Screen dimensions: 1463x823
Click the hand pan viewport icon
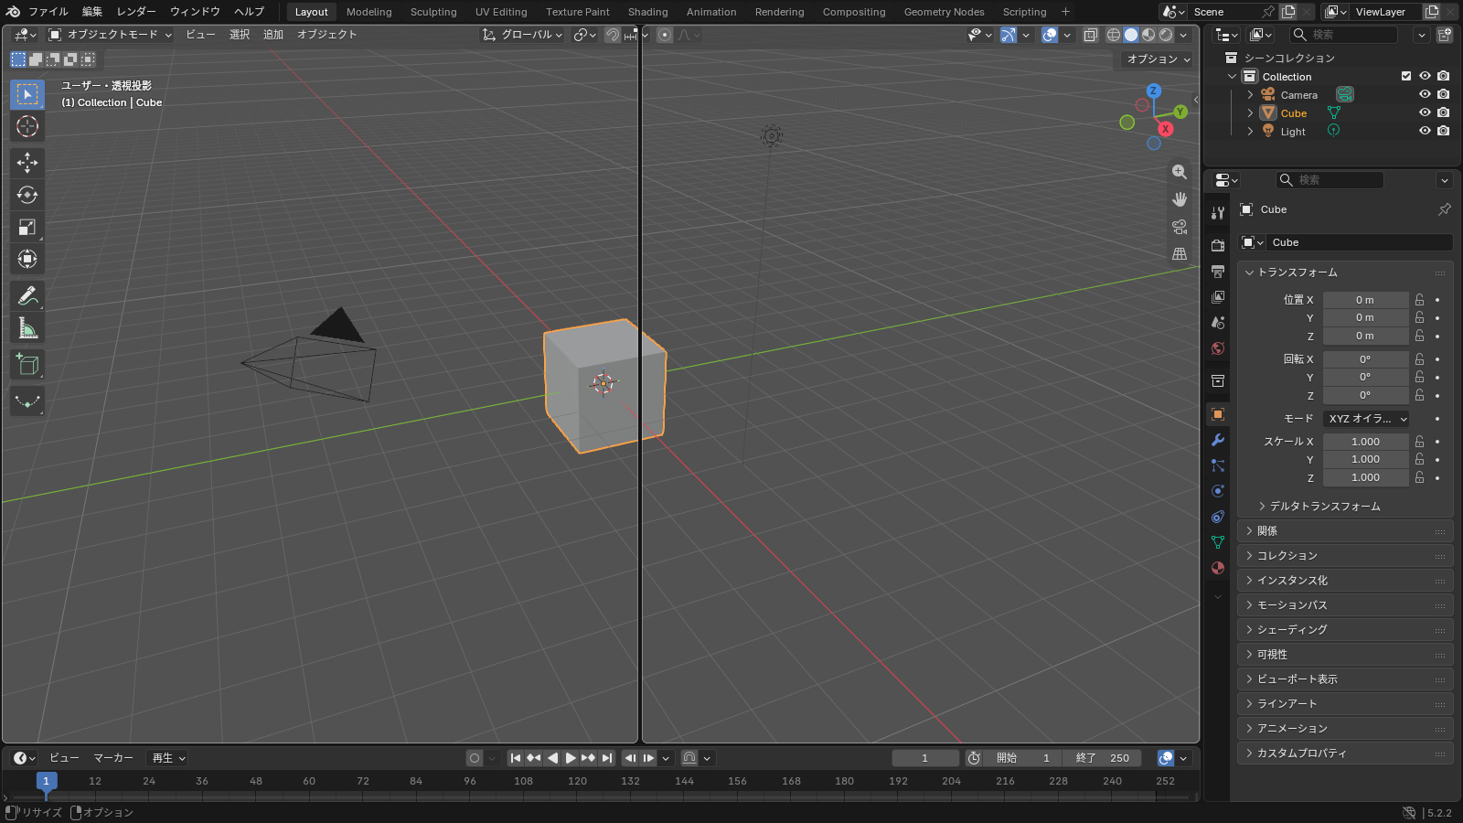(1180, 199)
